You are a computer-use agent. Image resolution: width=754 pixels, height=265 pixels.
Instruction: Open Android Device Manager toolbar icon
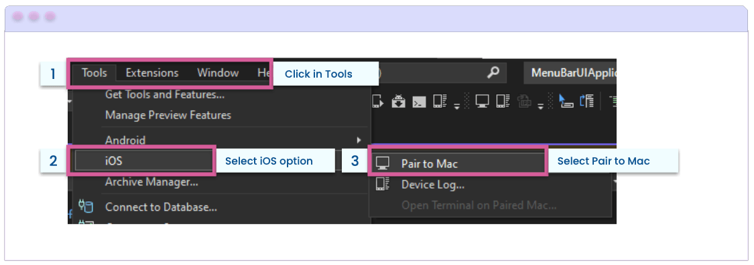(x=378, y=101)
